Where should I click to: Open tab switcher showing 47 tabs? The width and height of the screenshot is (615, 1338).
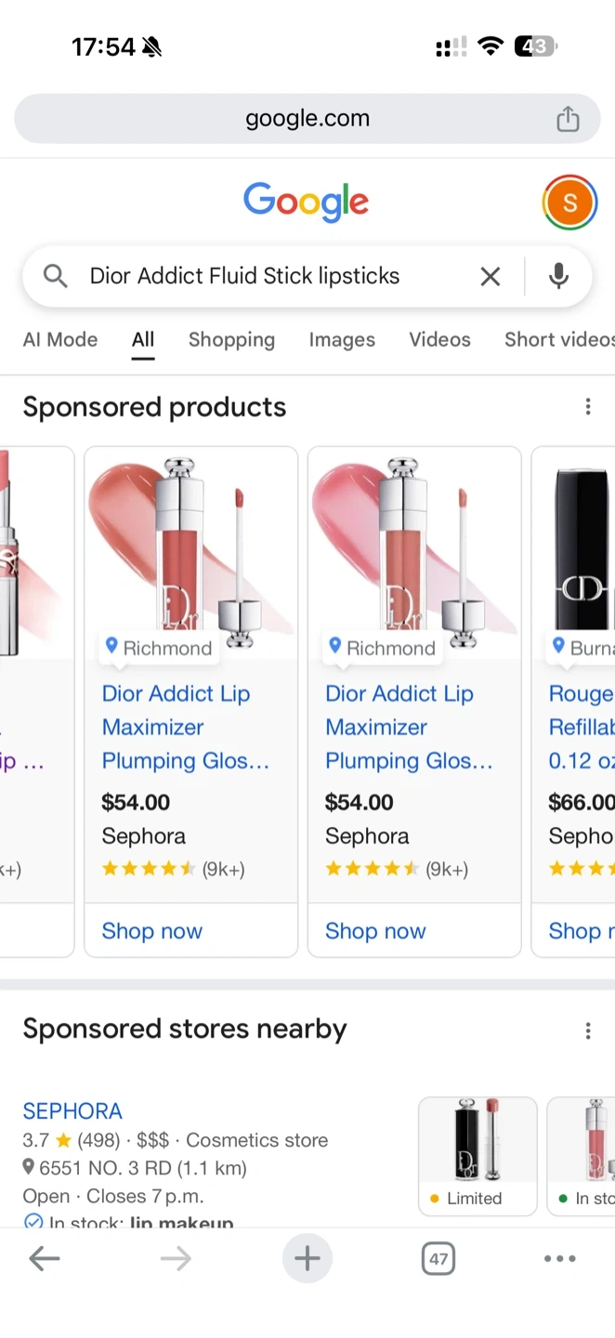[x=438, y=1259]
